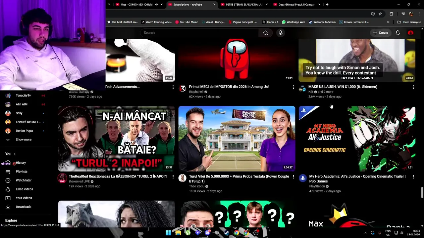The image size is (424, 238).
Task: Open Welcome to Steam bookmark
Action: (x=322, y=22)
